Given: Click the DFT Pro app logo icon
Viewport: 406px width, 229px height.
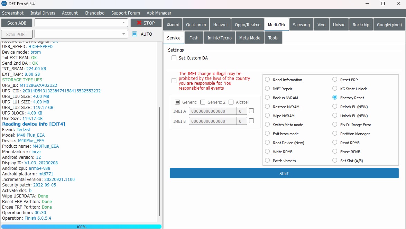Looking at the screenshot, I should (4, 3).
